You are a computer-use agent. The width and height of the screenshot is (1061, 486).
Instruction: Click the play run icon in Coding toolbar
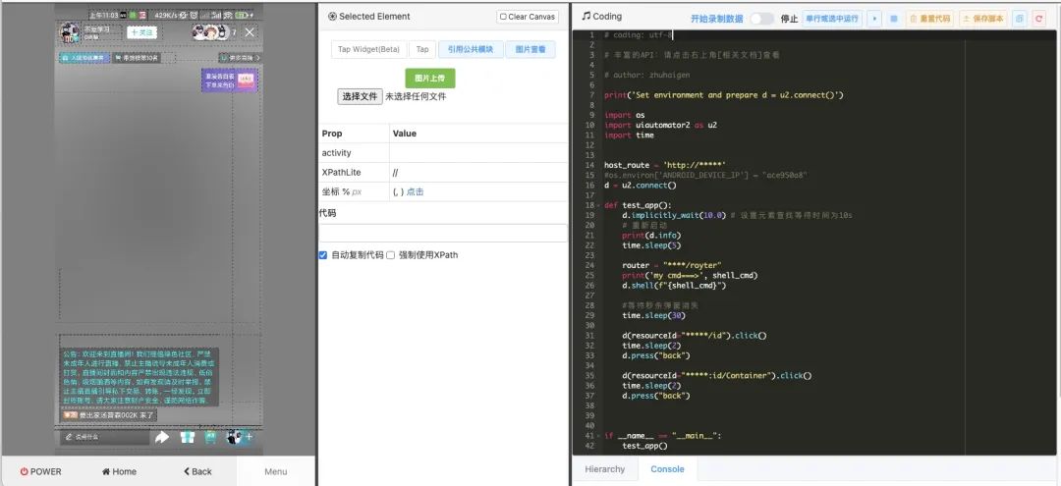pos(874,19)
